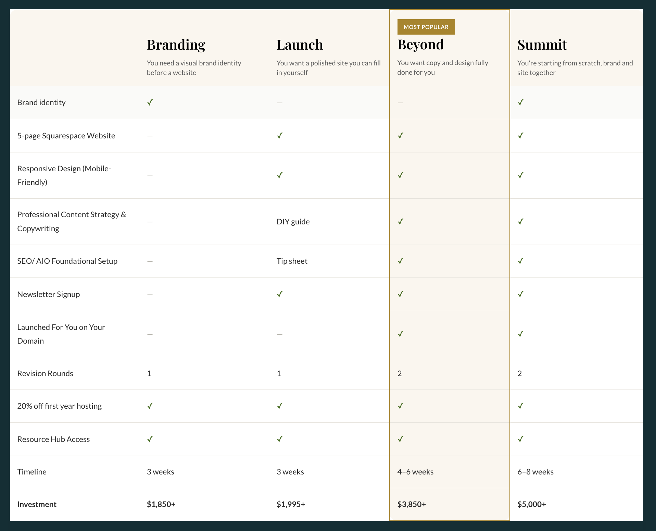Click the Launched For You dash under Launch

pyautogui.click(x=280, y=334)
